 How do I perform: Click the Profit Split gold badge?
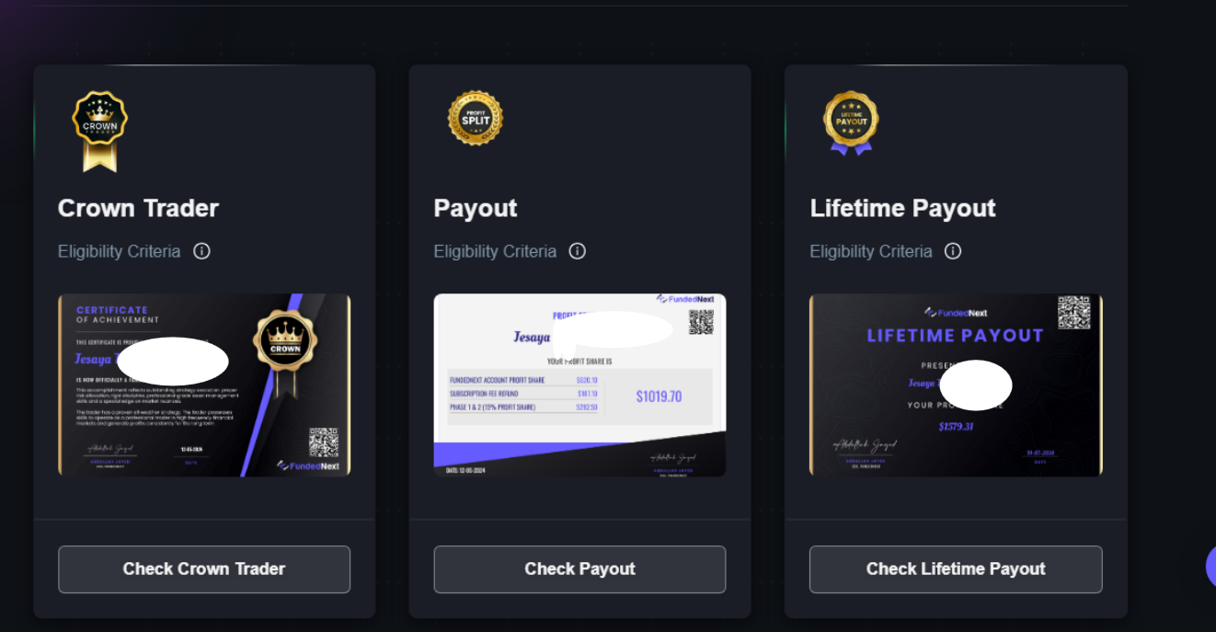pyautogui.click(x=476, y=118)
